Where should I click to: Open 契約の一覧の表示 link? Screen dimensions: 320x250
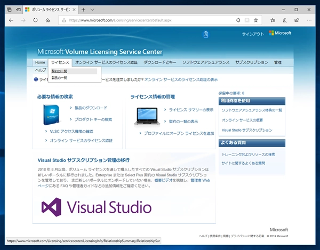point(183,122)
